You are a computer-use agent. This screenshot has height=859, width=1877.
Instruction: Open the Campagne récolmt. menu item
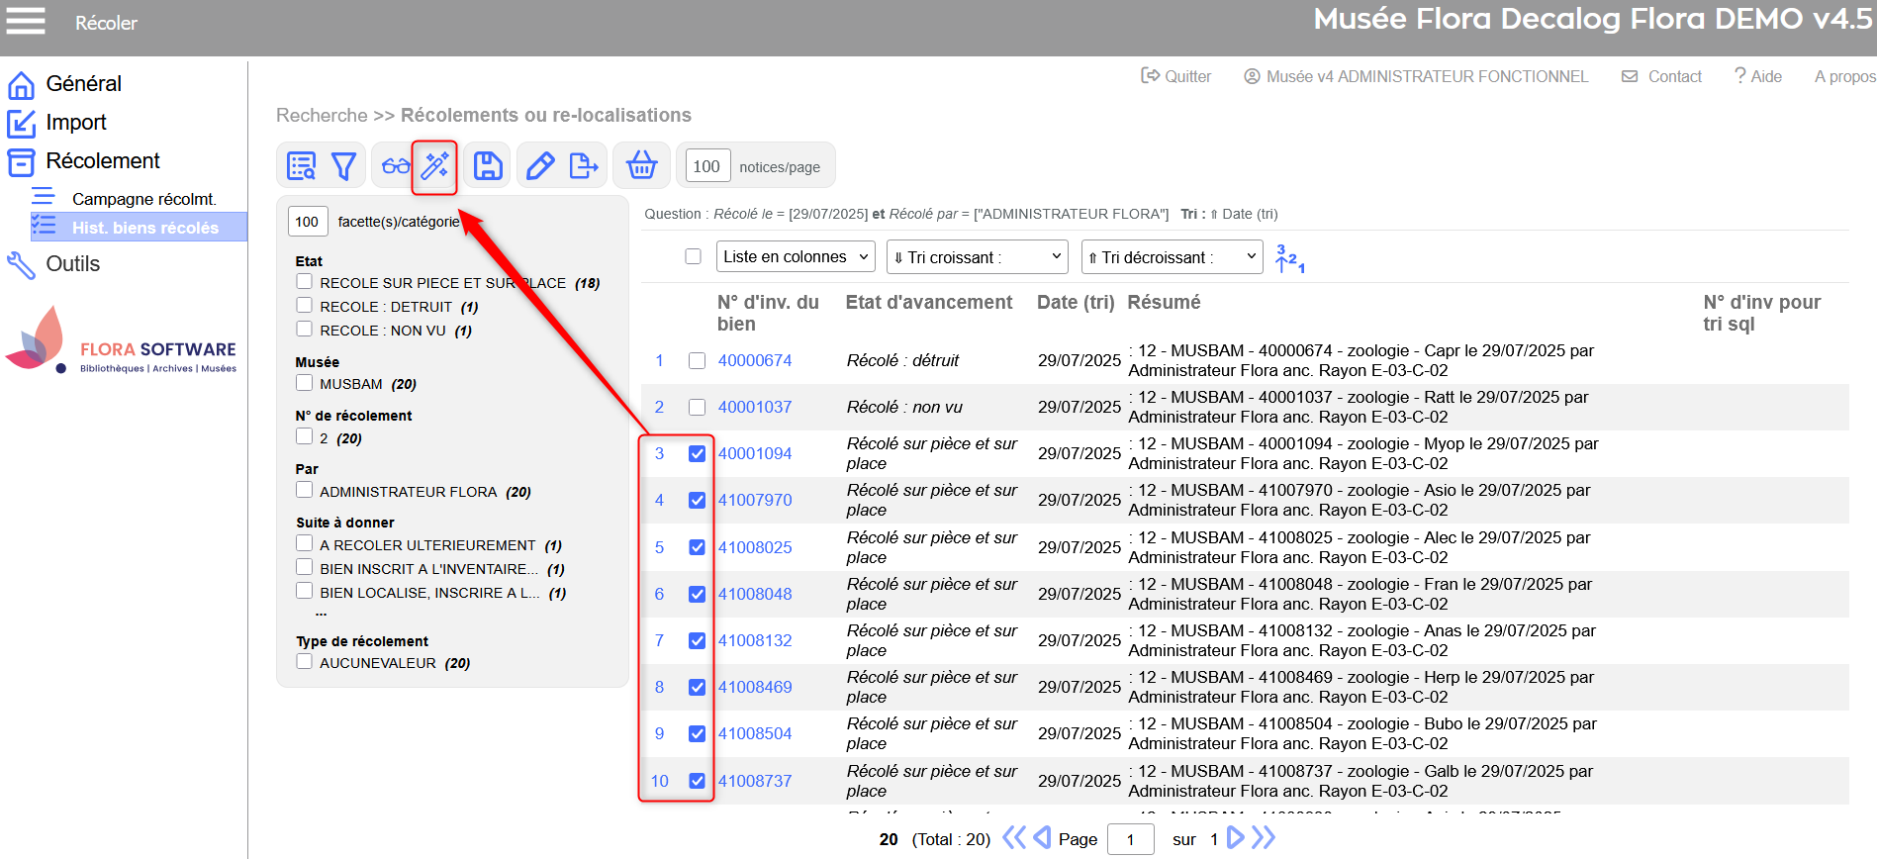pyautogui.click(x=143, y=199)
